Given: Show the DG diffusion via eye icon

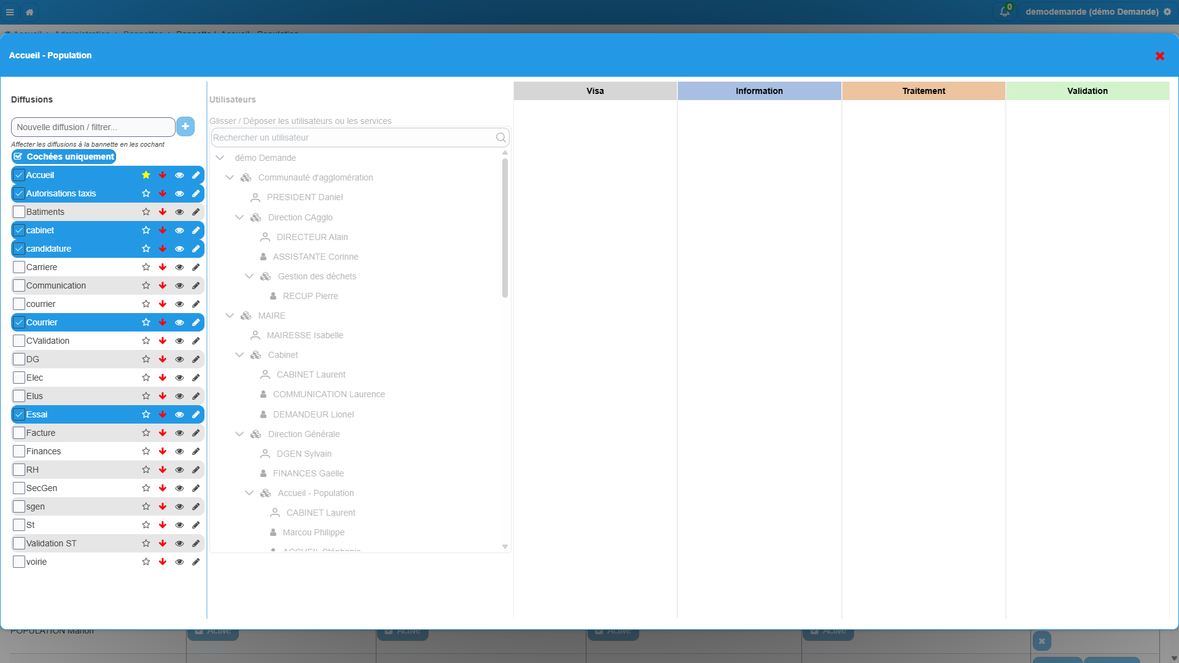Looking at the screenshot, I should coord(179,359).
